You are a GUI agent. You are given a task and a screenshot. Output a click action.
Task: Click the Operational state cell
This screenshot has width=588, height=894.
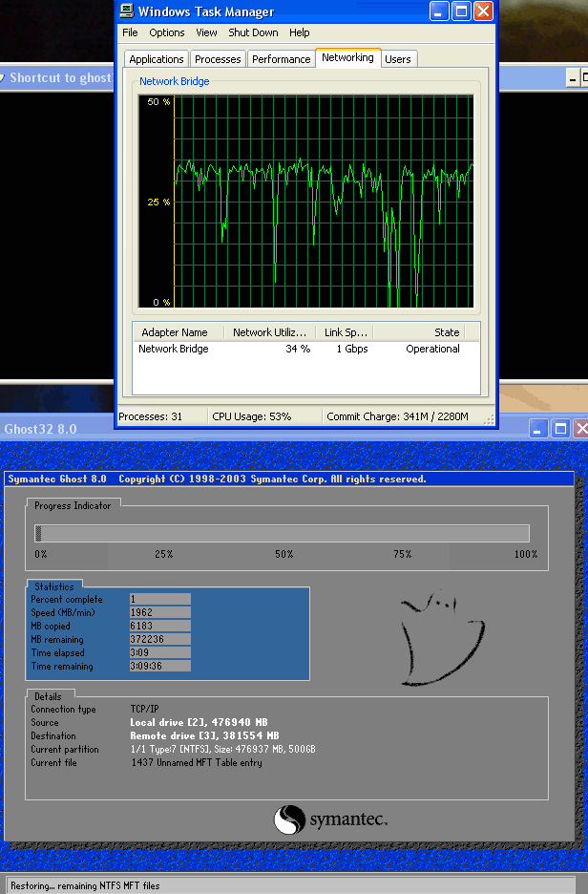[x=432, y=349]
